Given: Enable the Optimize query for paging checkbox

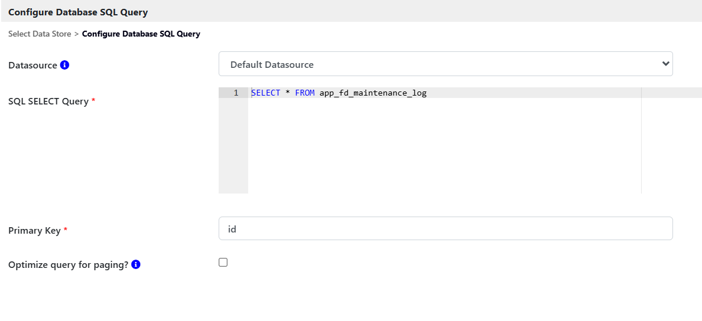Looking at the screenshot, I should click(x=223, y=263).
